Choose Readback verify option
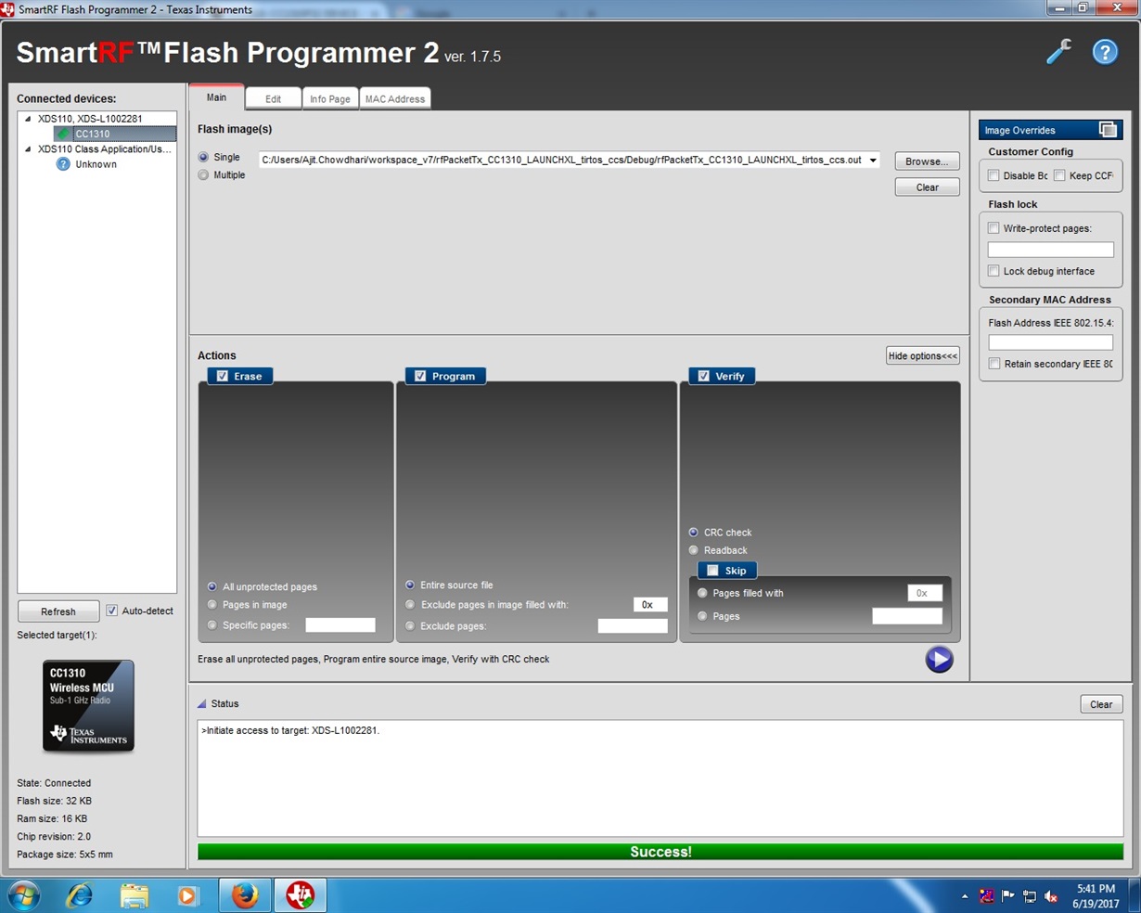This screenshot has height=913, width=1141. [693, 550]
